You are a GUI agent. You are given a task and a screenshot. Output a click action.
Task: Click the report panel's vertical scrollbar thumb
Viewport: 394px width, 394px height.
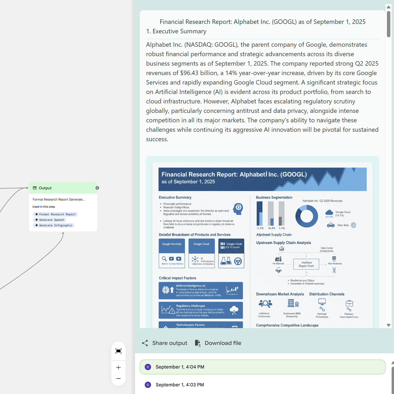[388, 24]
